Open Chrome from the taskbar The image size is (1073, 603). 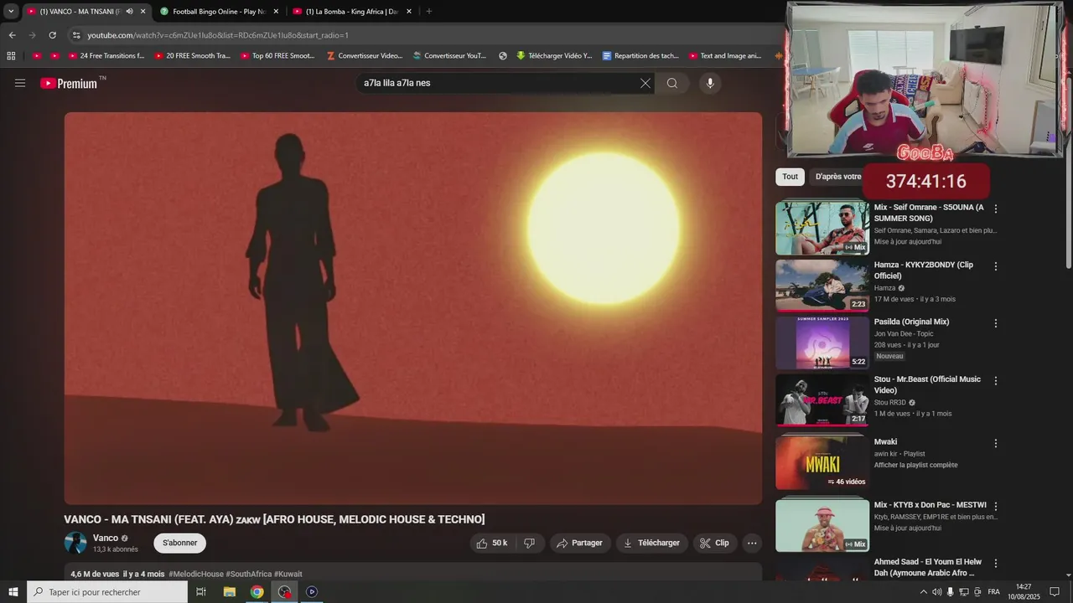257,591
